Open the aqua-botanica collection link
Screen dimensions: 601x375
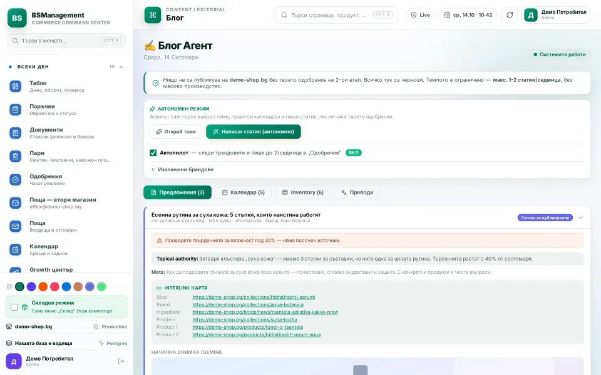(248, 304)
